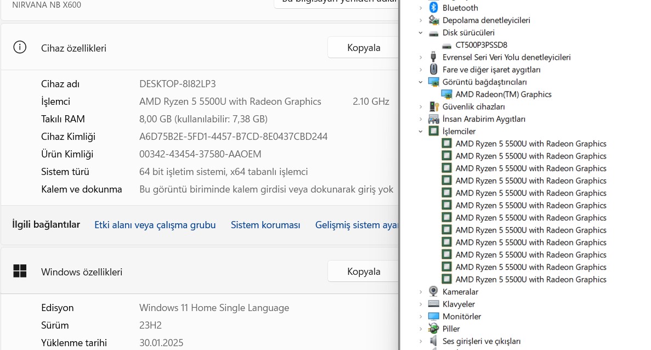Open the Sistem koruması link

(265, 225)
